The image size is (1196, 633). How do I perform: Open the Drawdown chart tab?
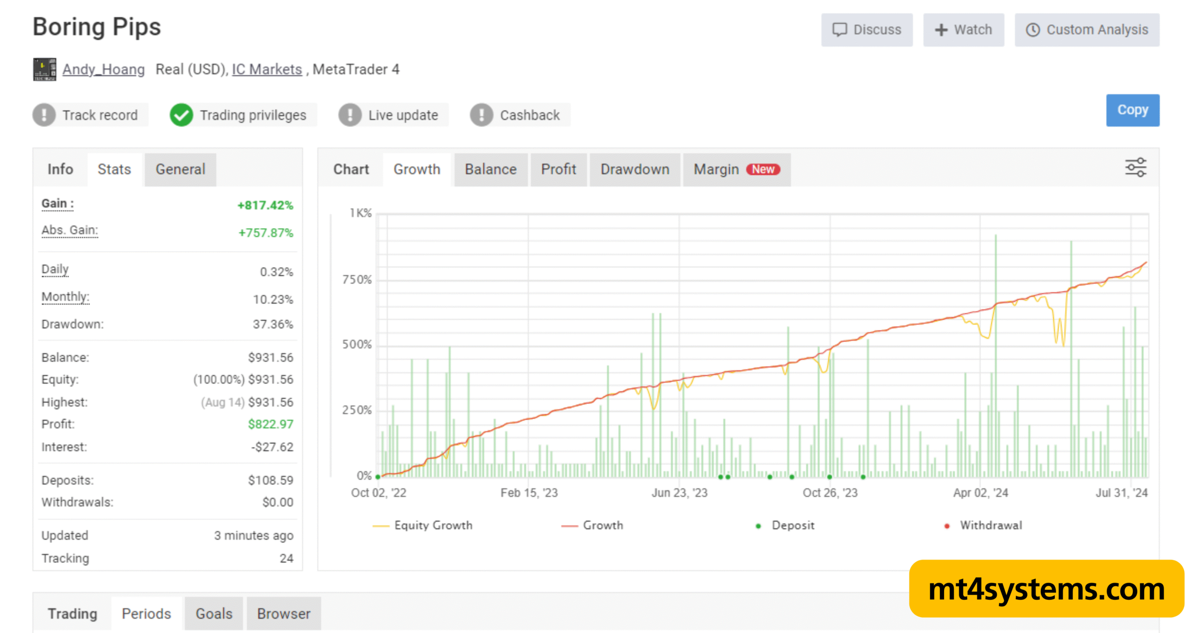click(634, 169)
